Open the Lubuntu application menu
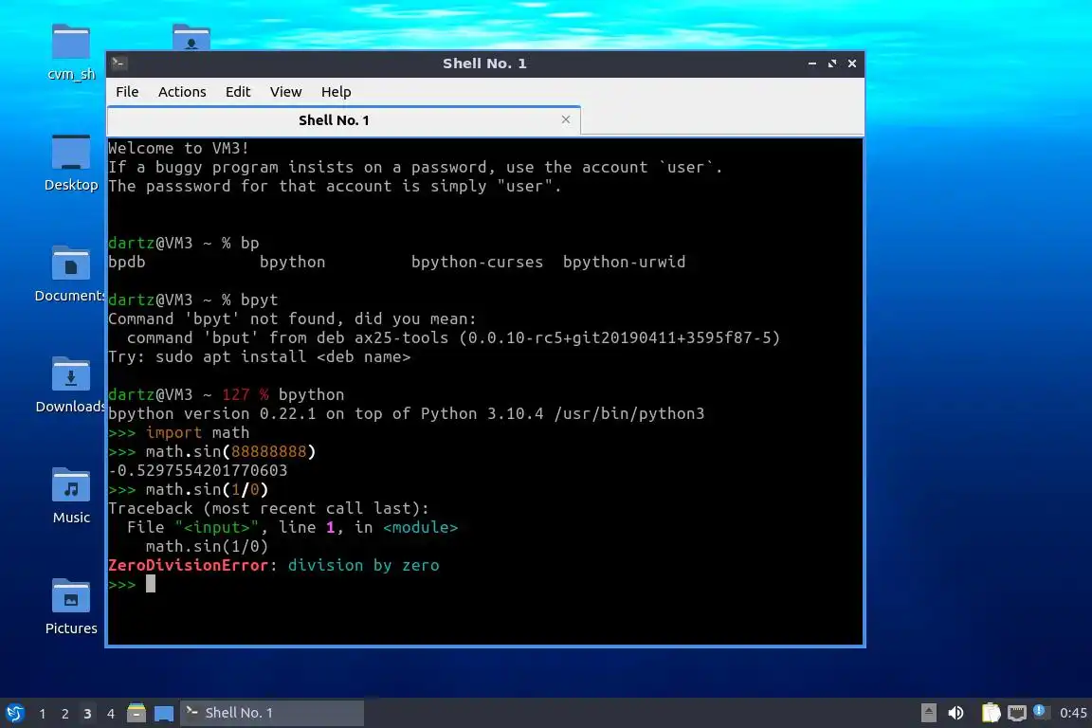1092x728 pixels. pyautogui.click(x=14, y=713)
